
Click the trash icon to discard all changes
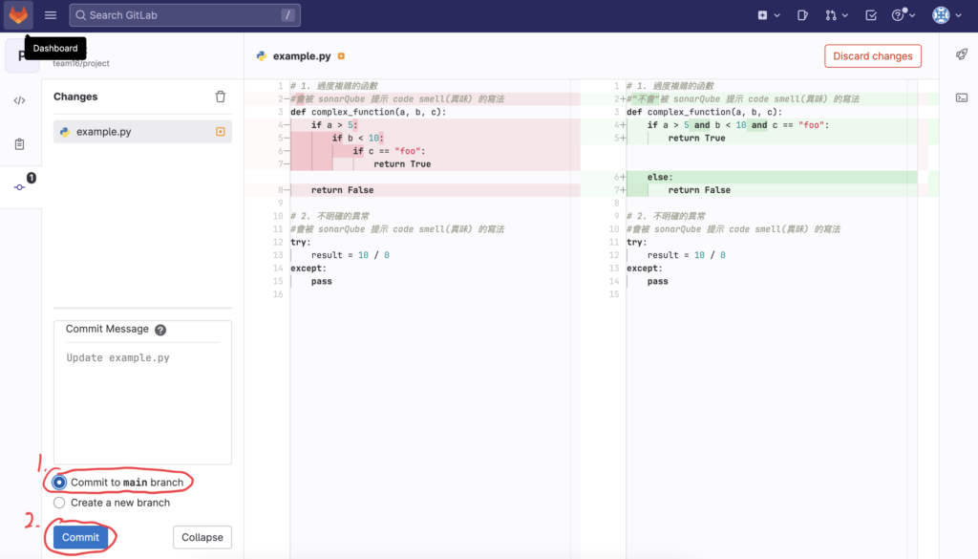point(221,97)
